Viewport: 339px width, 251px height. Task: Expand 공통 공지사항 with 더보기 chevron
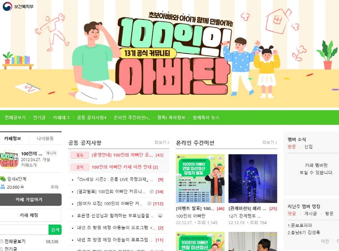click(x=162, y=143)
